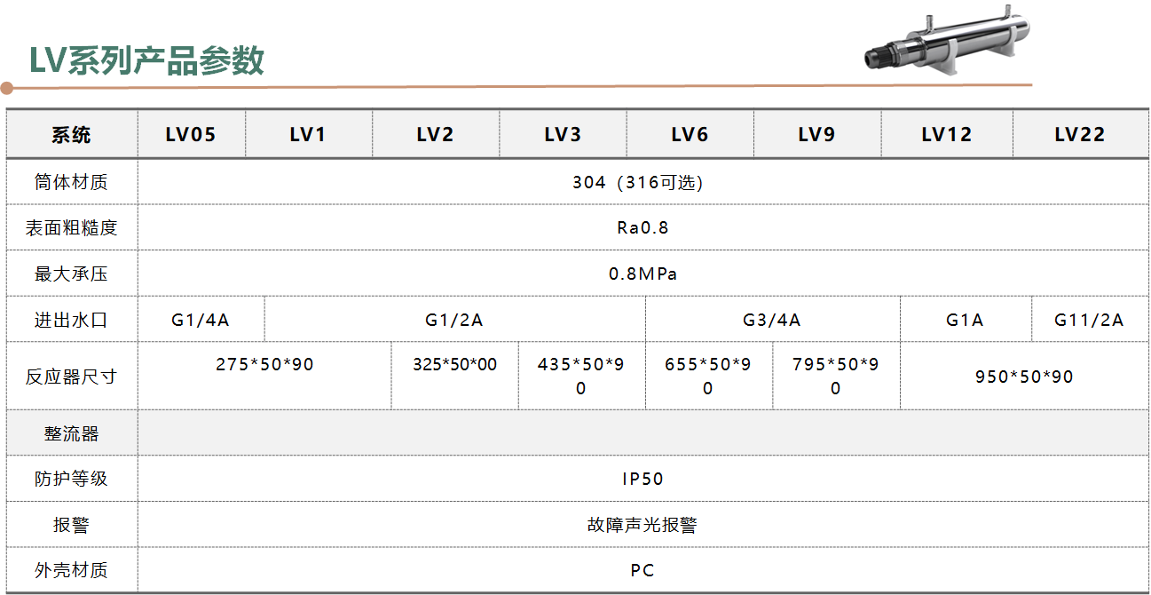Click the LV9 column header
The image size is (1151, 595).
[x=816, y=135]
